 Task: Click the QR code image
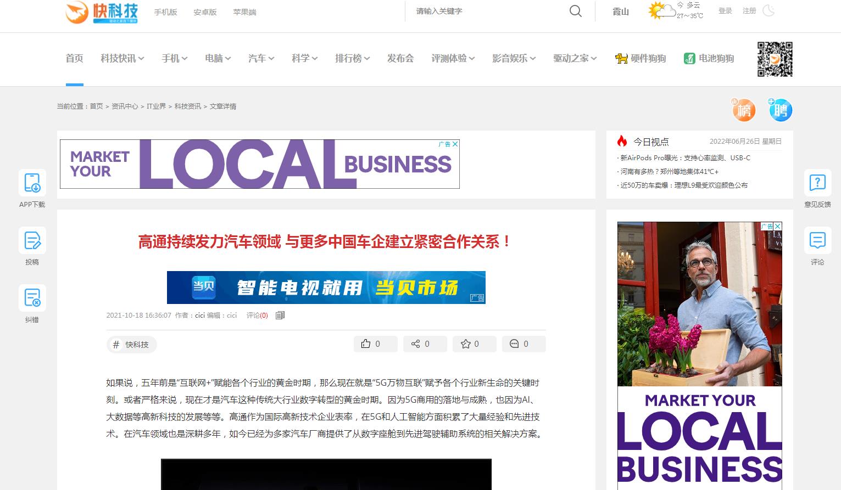[x=775, y=59]
